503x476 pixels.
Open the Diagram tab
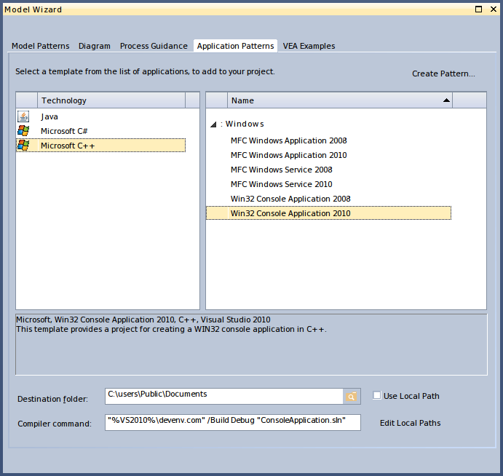click(x=95, y=46)
